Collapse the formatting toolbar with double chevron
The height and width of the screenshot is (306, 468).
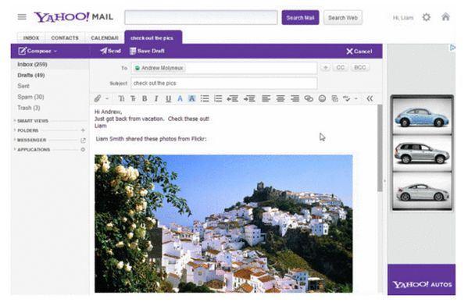point(370,98)
